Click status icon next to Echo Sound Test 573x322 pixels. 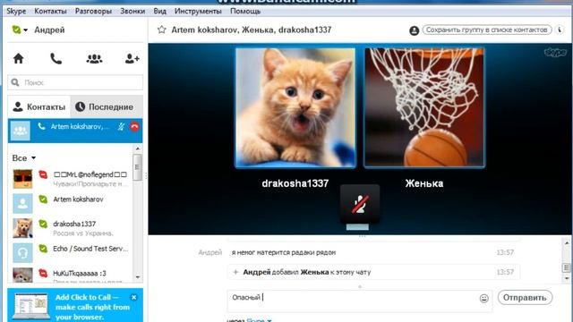43,249
